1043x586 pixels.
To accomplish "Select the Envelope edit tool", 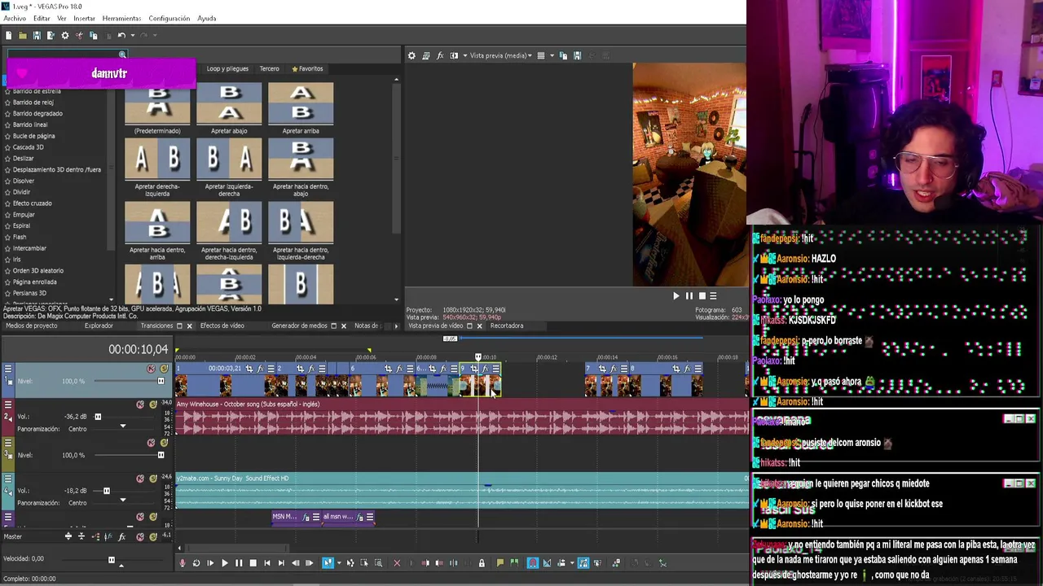I will coord(350,562).
